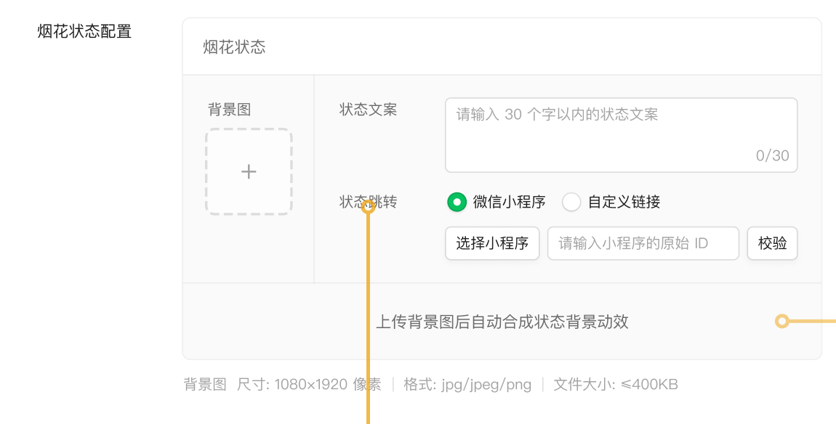Image resolution: width=836 pixels, height=424 pixels.
Task: Click the yellow annotation dot right of 动效 text
Action: [782, 321]
